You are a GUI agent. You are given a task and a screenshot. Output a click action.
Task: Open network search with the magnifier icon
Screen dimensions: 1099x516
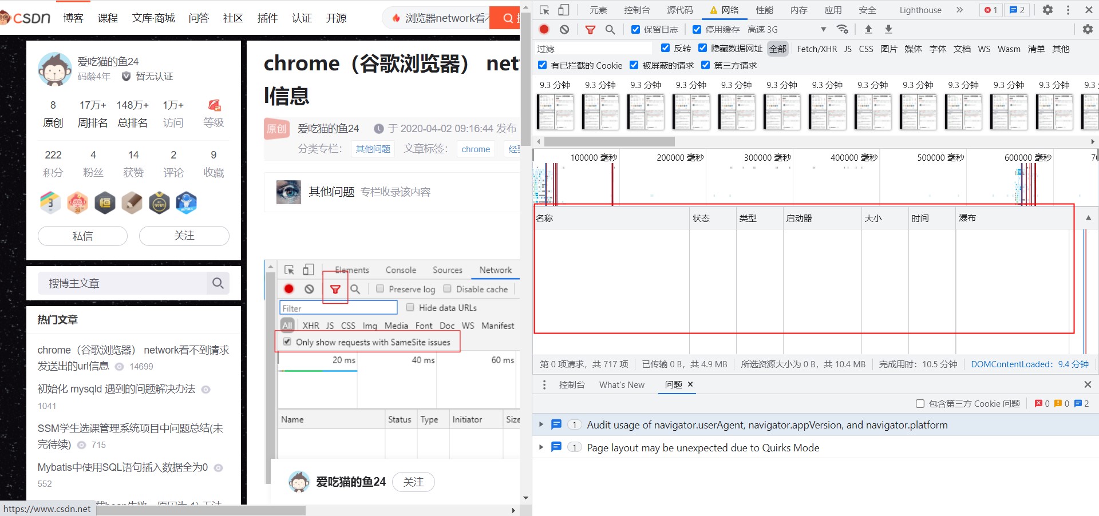click(610, 29)
